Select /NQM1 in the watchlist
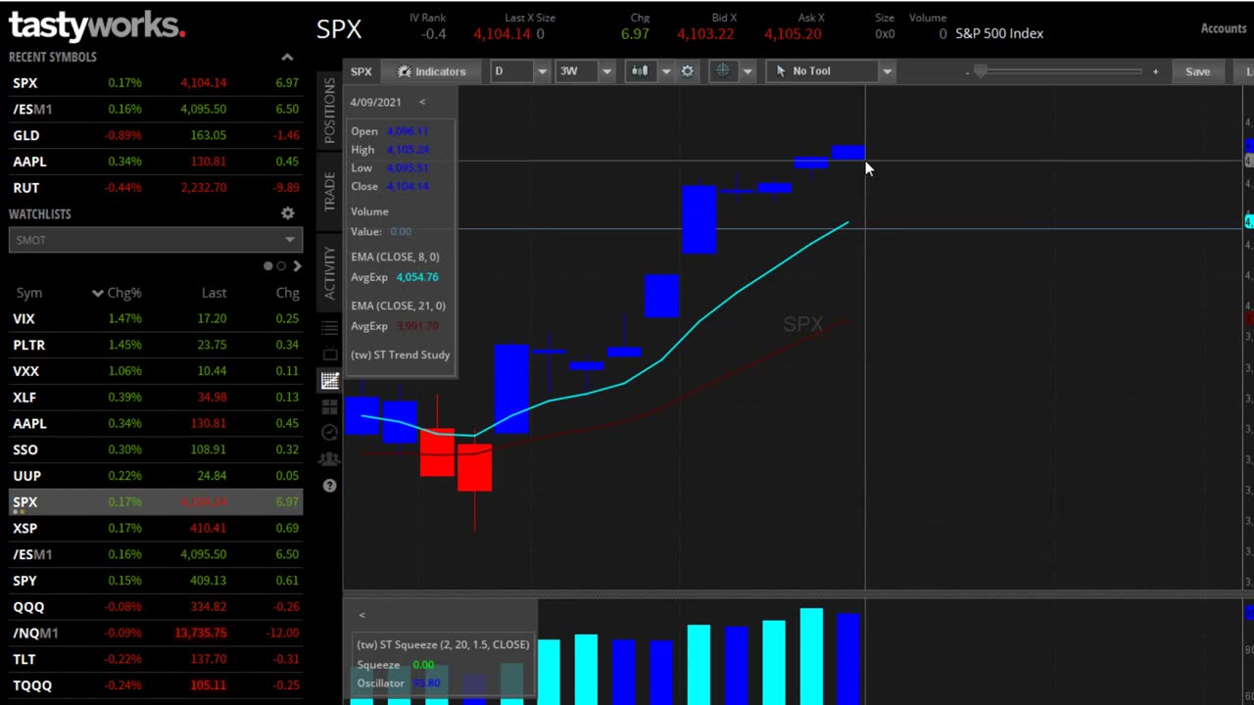The width and height of the screenshot is (1254, 705). (156, 633)
